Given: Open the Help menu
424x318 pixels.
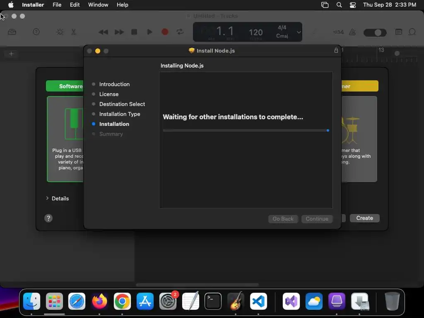Looking at the screenshot, I should point(122,5).
